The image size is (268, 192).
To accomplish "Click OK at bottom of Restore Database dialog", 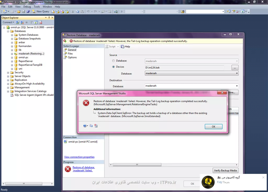I will click(x=192, y=184).
